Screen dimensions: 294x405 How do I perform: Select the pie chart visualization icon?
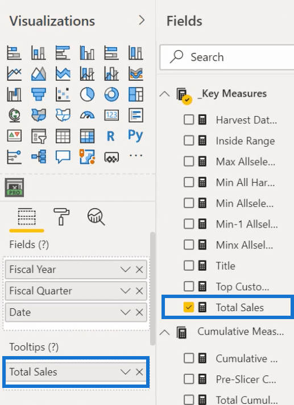point(87,94)
